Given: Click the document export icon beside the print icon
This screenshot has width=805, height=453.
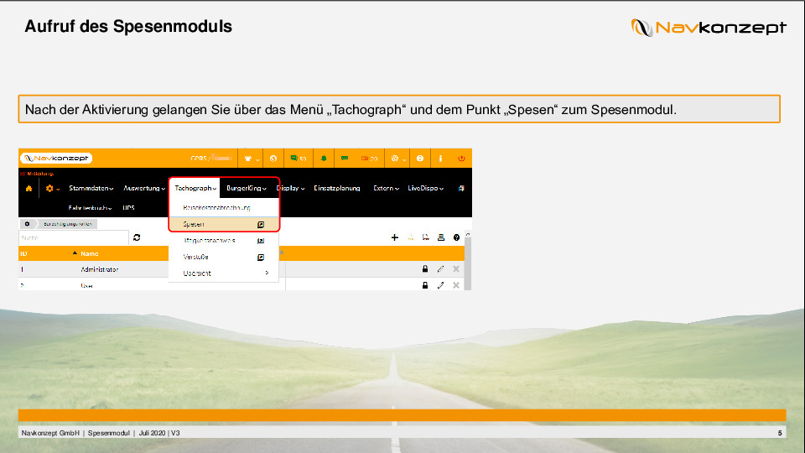Looking at the screenshot, I should (x=426, y=237).
